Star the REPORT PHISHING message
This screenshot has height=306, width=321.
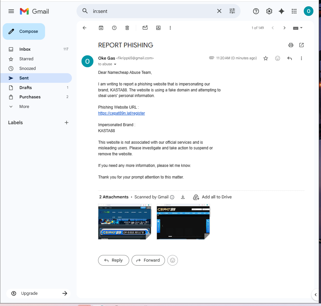pos(266,58)
